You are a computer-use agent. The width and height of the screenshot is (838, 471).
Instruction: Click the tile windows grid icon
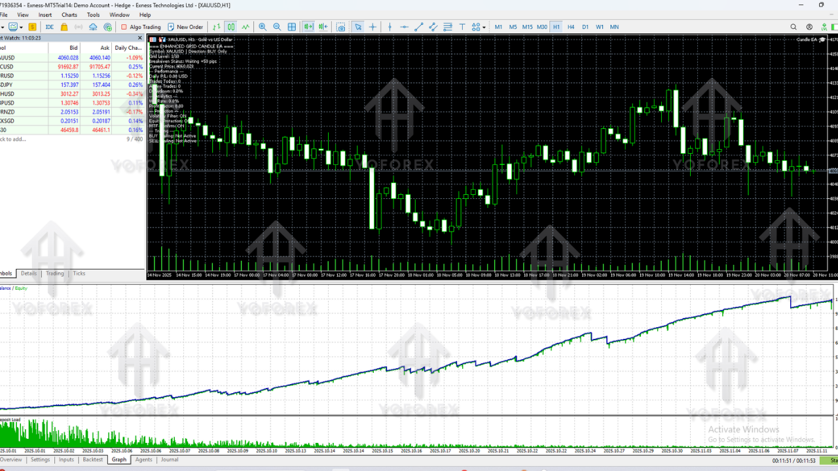292,27
